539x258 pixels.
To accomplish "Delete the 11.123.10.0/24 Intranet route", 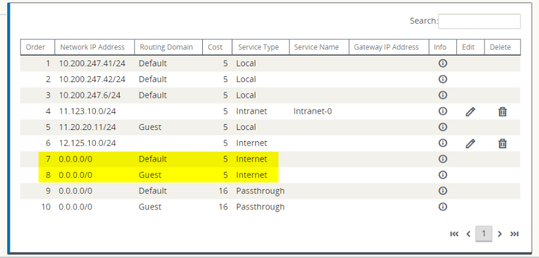I will [502, 112].
